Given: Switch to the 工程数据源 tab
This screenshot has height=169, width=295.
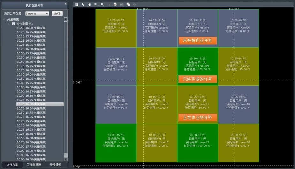Looking at the screenshot, I should 34,165.
